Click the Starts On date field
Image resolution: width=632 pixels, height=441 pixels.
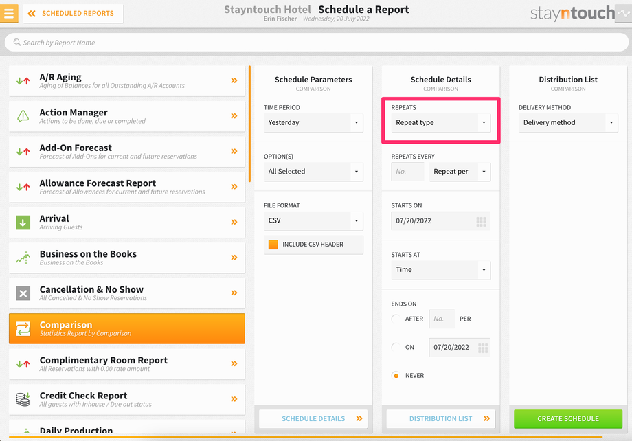[x=440, y=221]
